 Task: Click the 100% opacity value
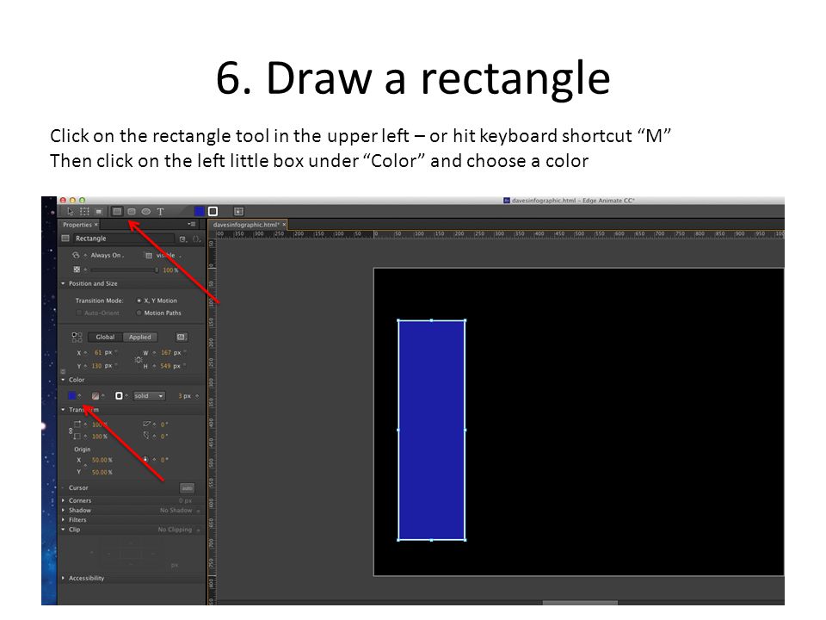(170, 270)
